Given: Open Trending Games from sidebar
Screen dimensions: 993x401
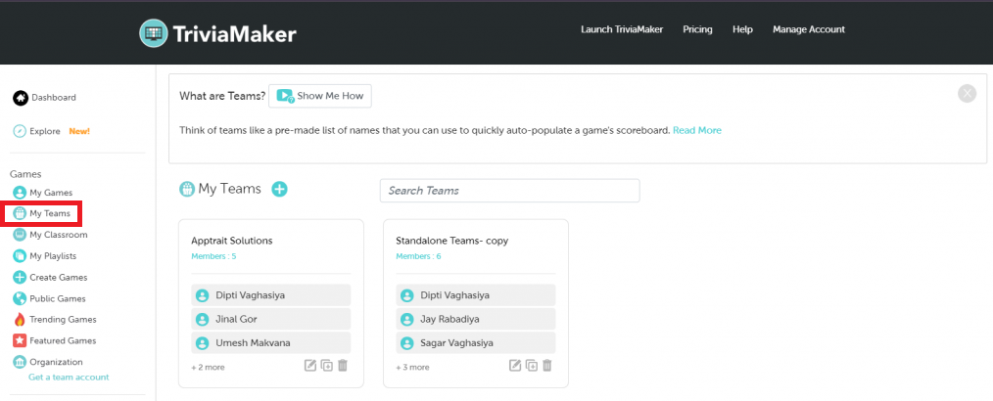Looking at the screenshot, I should [x=62, y=320].
